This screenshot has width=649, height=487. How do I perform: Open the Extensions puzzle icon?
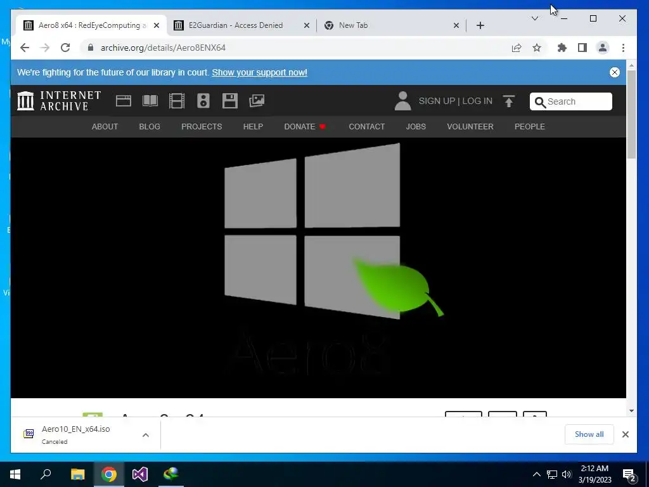pyautogui.click(x=562, y=48)
